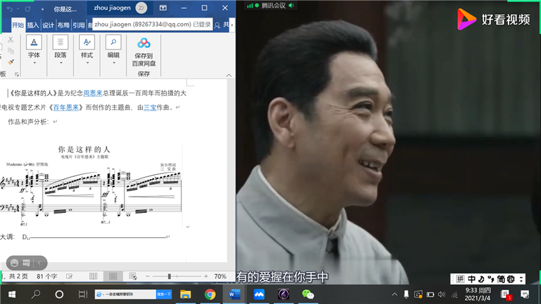This screenshot has width=541, height=304.
Task: Expand the 段落 paragraph group dropdown
Action: coord(60,62)
